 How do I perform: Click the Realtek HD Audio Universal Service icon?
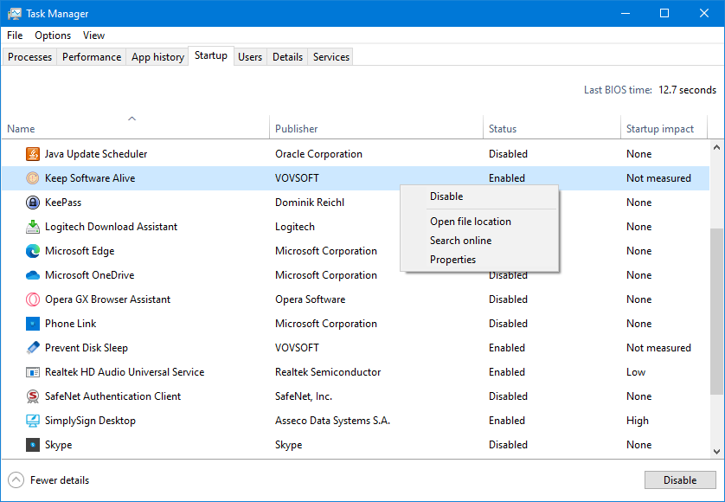pyautogui.click(x=32, y=372)
